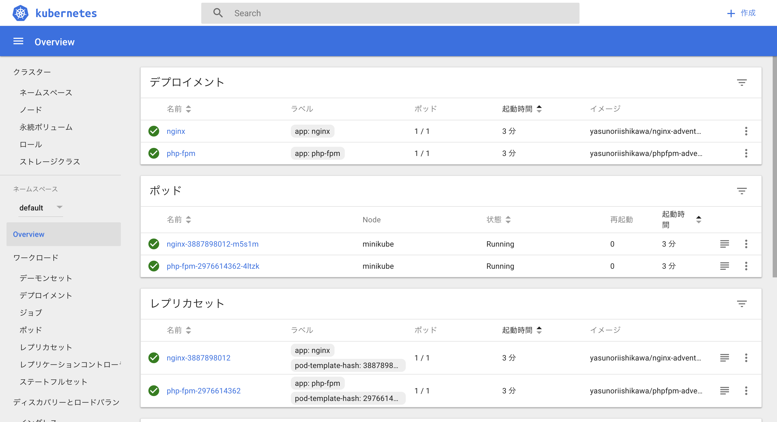777x422 pixels.
Task: Open ワークロード section in sidebar
Action: coord(36,257)
